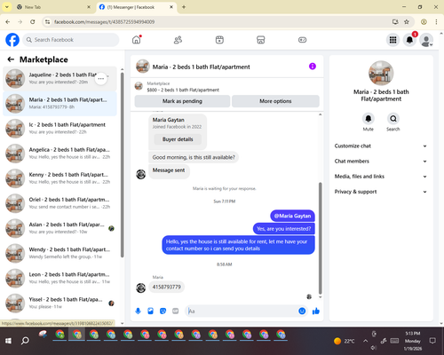Open the tab search dropdown in Chrome
The width and height of the screenshot is (444, 355).
[x=7, y=7]
